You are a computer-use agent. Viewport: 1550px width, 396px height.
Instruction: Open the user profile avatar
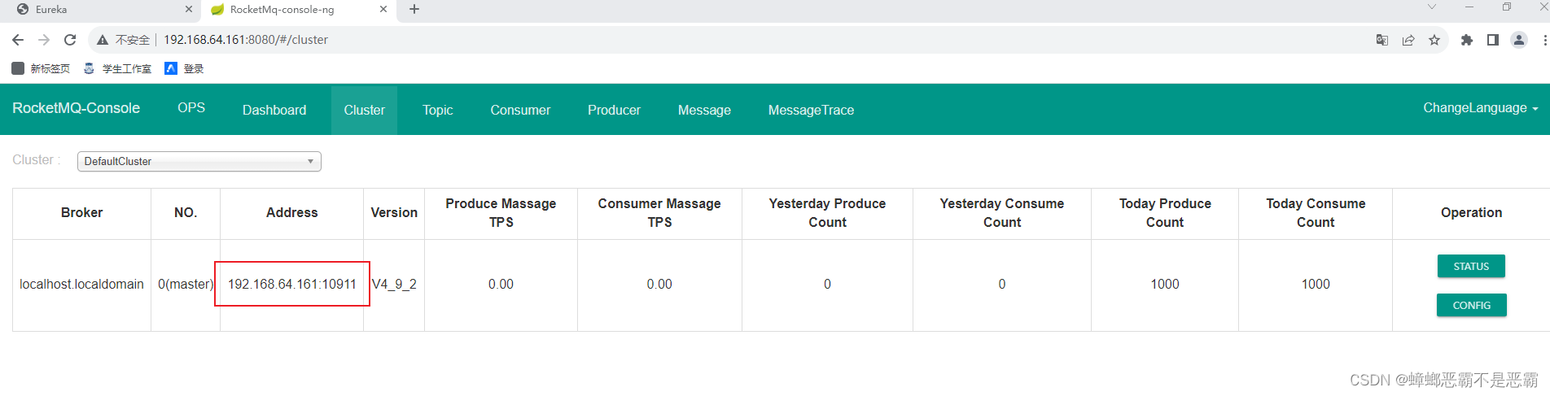pyautogui.click(x=1519, y=40)
